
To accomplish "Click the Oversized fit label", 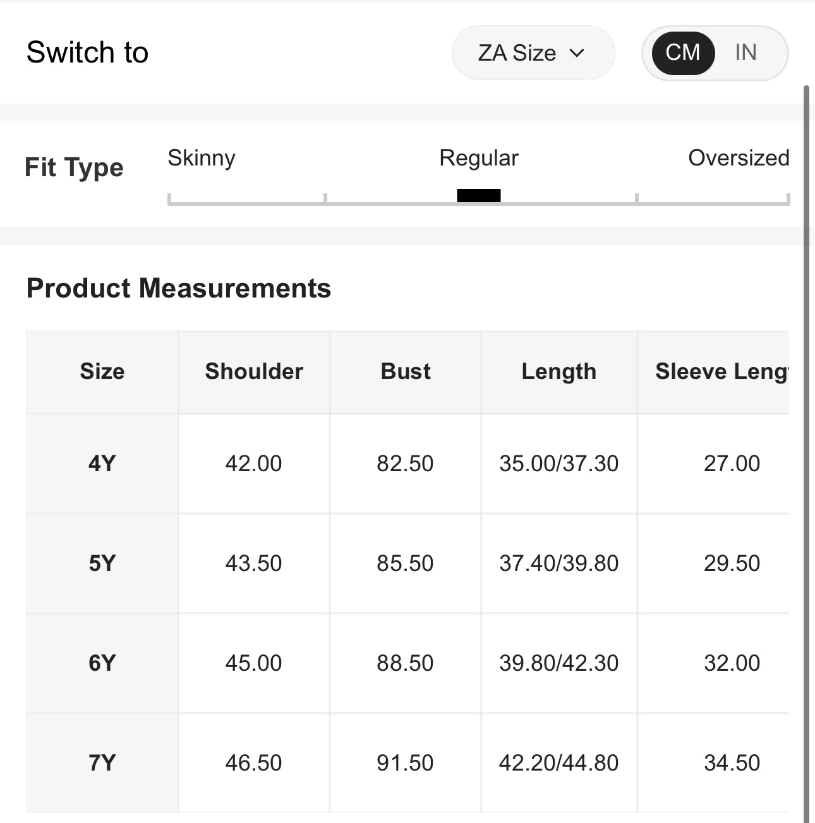I will click(738, 158).
